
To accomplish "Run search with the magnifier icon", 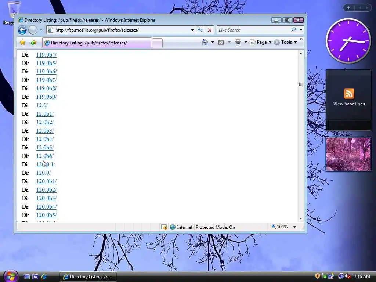I will (x=293, y=30).
